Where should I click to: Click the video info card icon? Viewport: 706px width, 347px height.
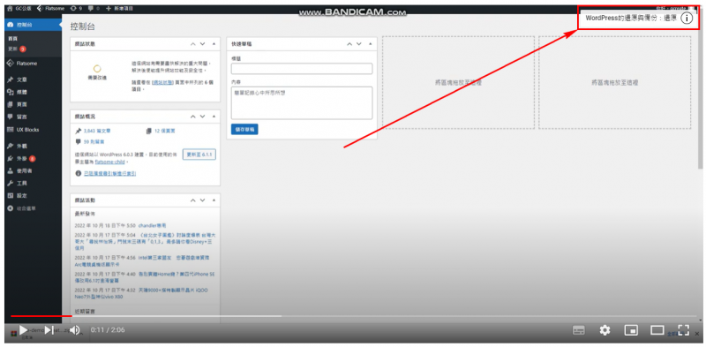[687, 18]
